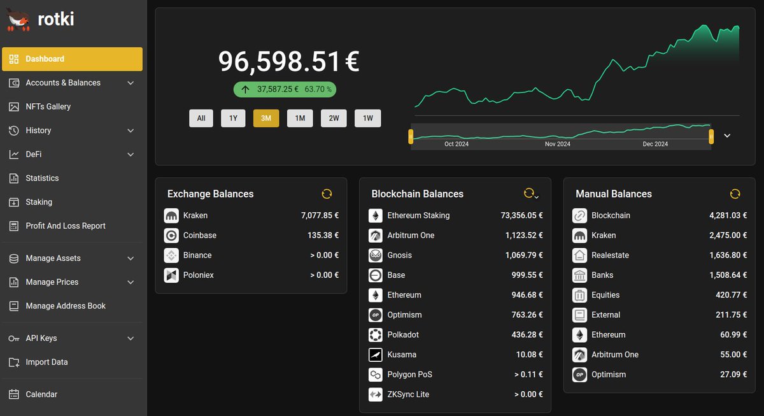Expand the History submenu chevron
Screen dimensions: 764x416
(x=131, y=131)
